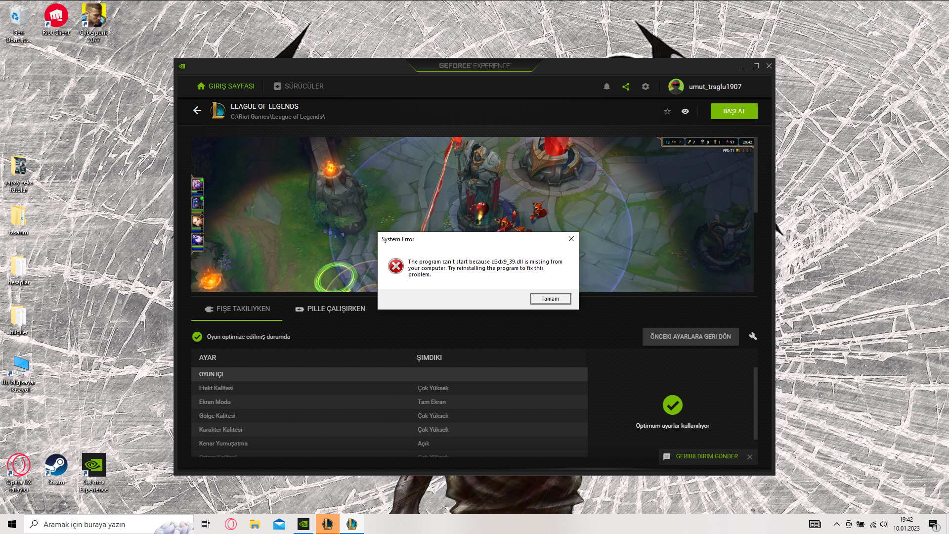Close the System Error dialog
949x534 pixels.
tap(571, 239)
